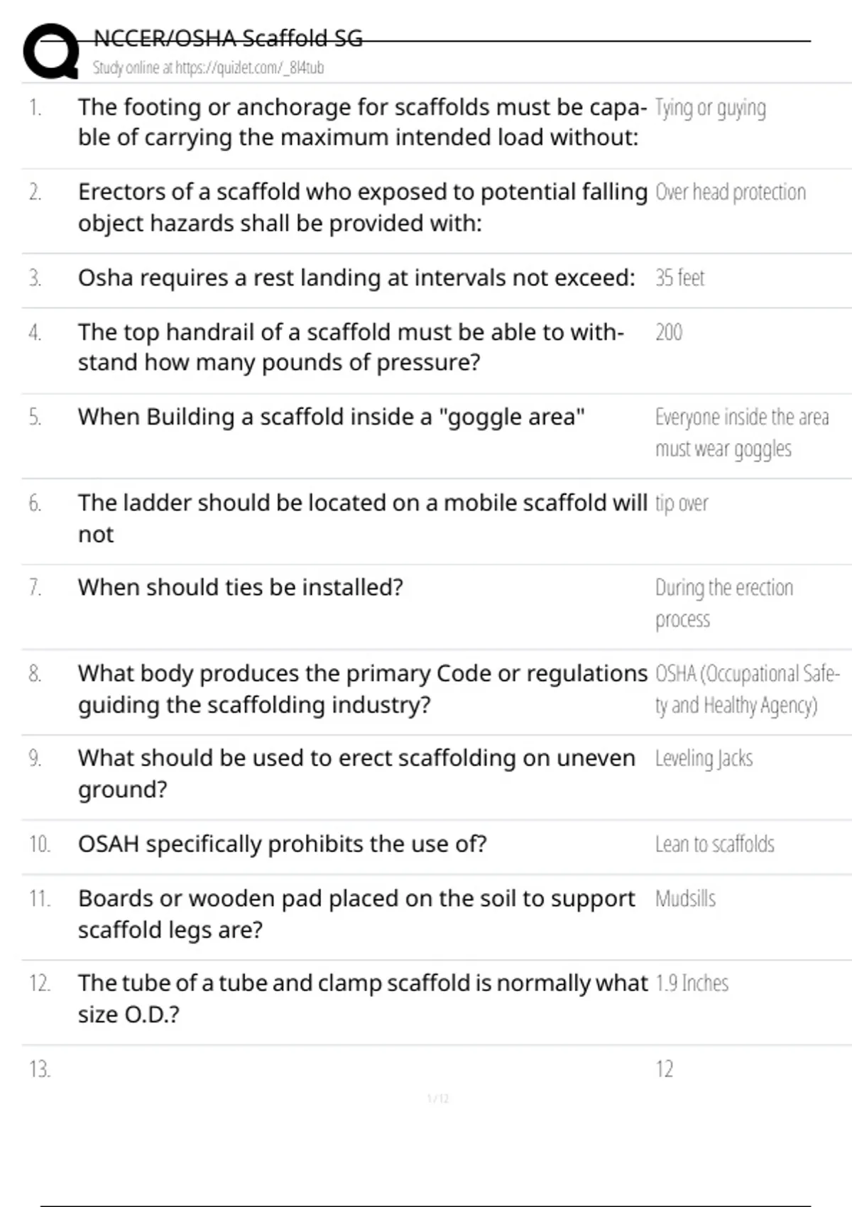The image size is (852, 1207).
Task: Select the '1.9 Inches' answer
Action: pos(692,983)
